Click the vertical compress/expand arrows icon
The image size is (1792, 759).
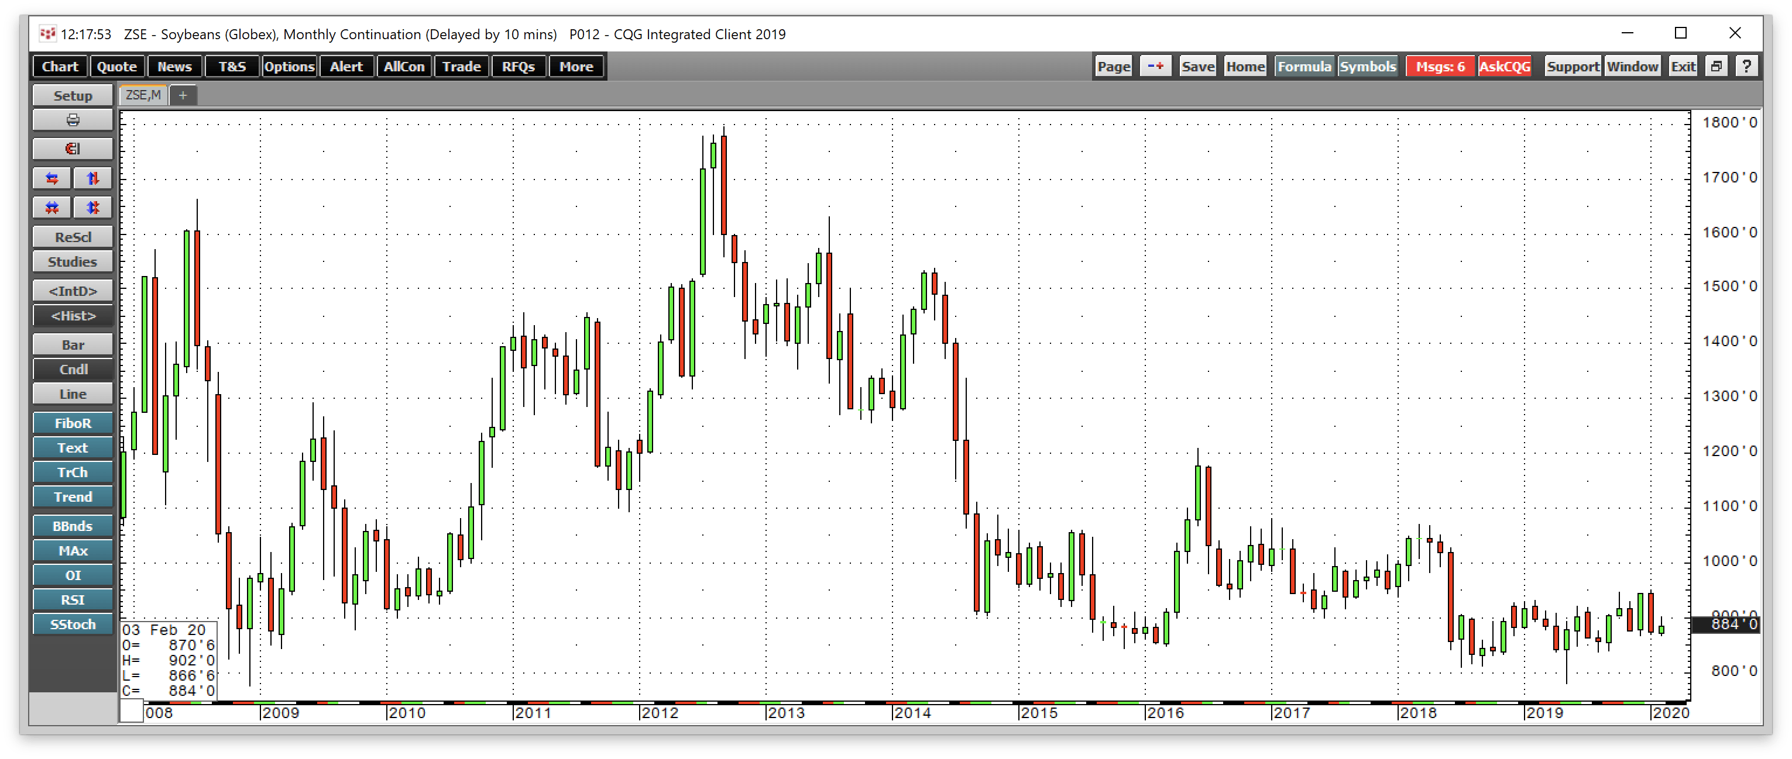coord(92,208)
